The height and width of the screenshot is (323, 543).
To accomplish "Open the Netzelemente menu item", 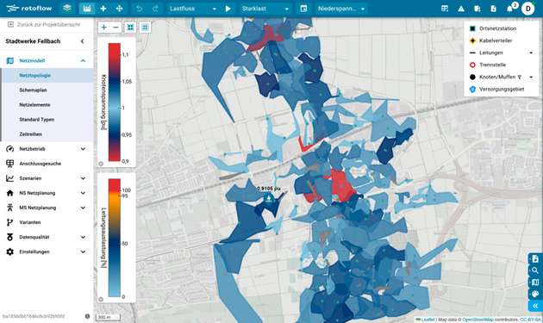I will (x=47, y=104).
